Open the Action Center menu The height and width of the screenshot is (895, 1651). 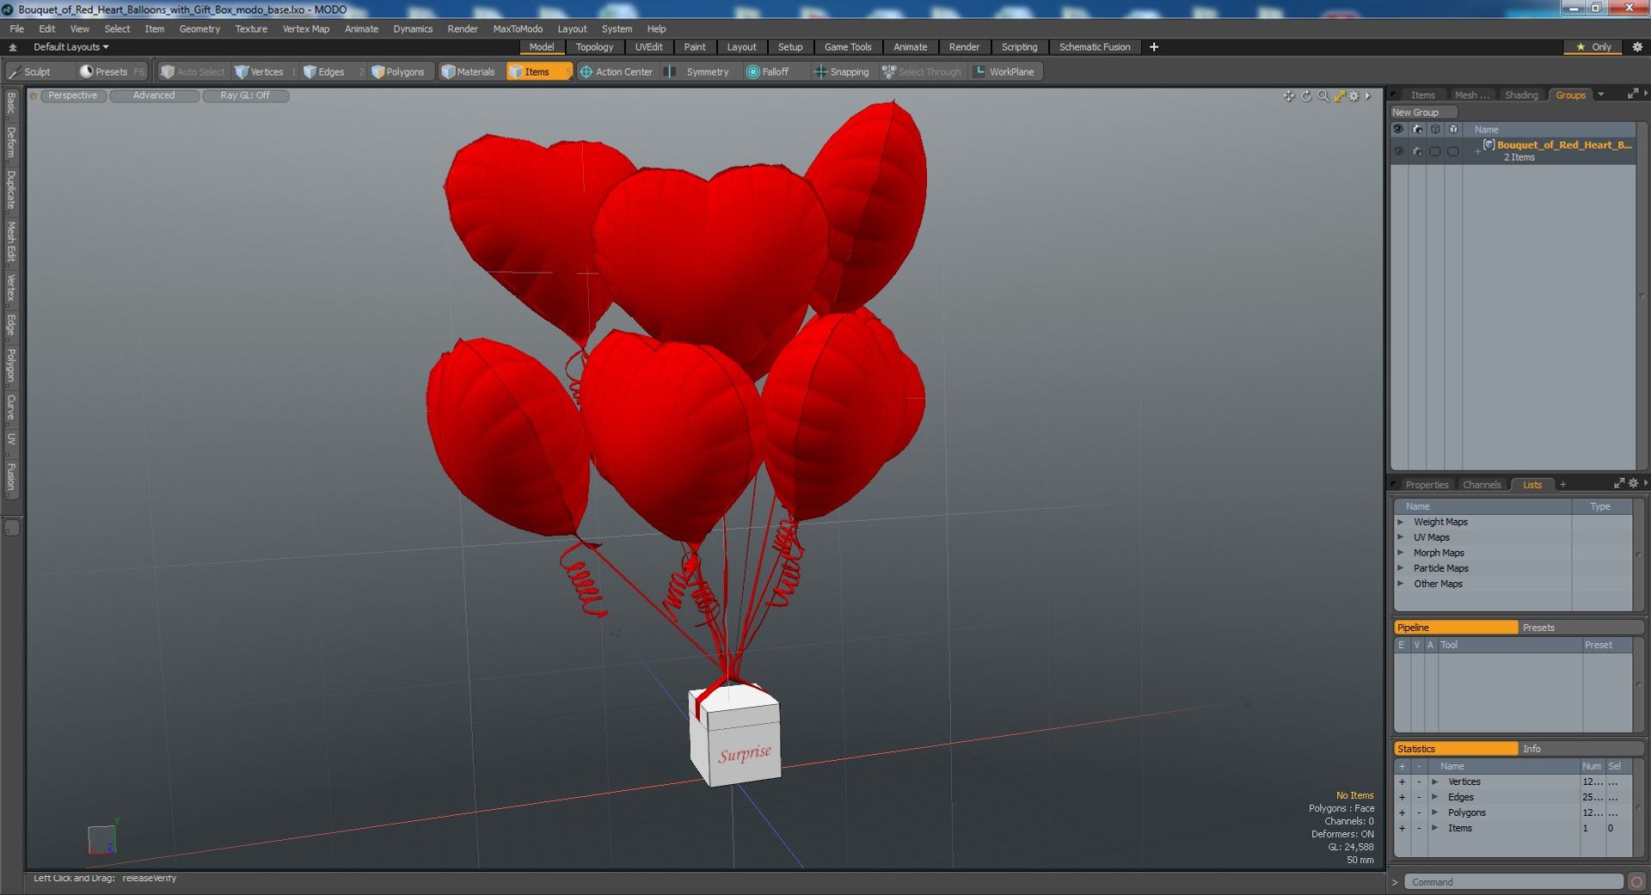617,71
